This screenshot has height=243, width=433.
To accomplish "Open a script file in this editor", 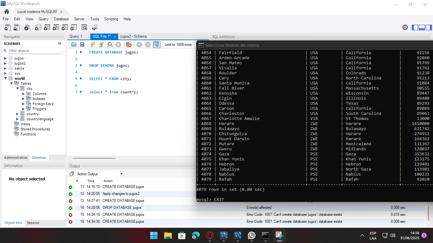I will (74, 45).
